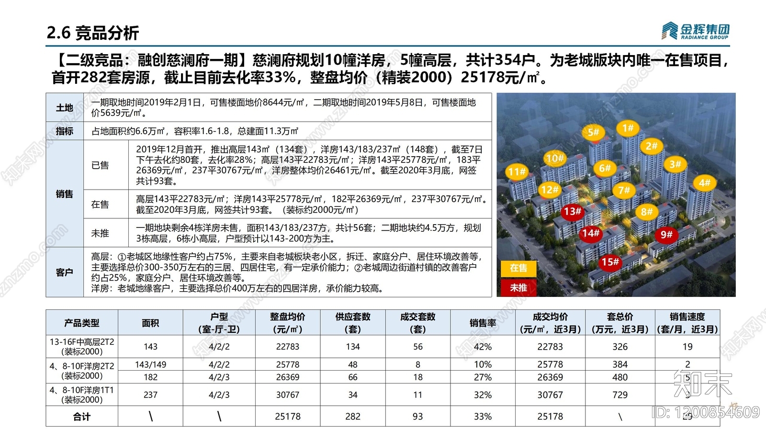Click the aerial site rendering image
The height and width of the screenshot is (431, 766).
616,195
